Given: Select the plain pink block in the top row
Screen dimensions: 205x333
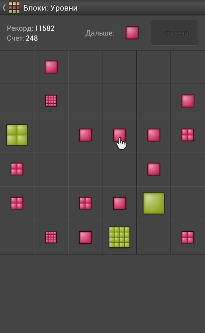Looking at the screenshot, I should [51, 67].
